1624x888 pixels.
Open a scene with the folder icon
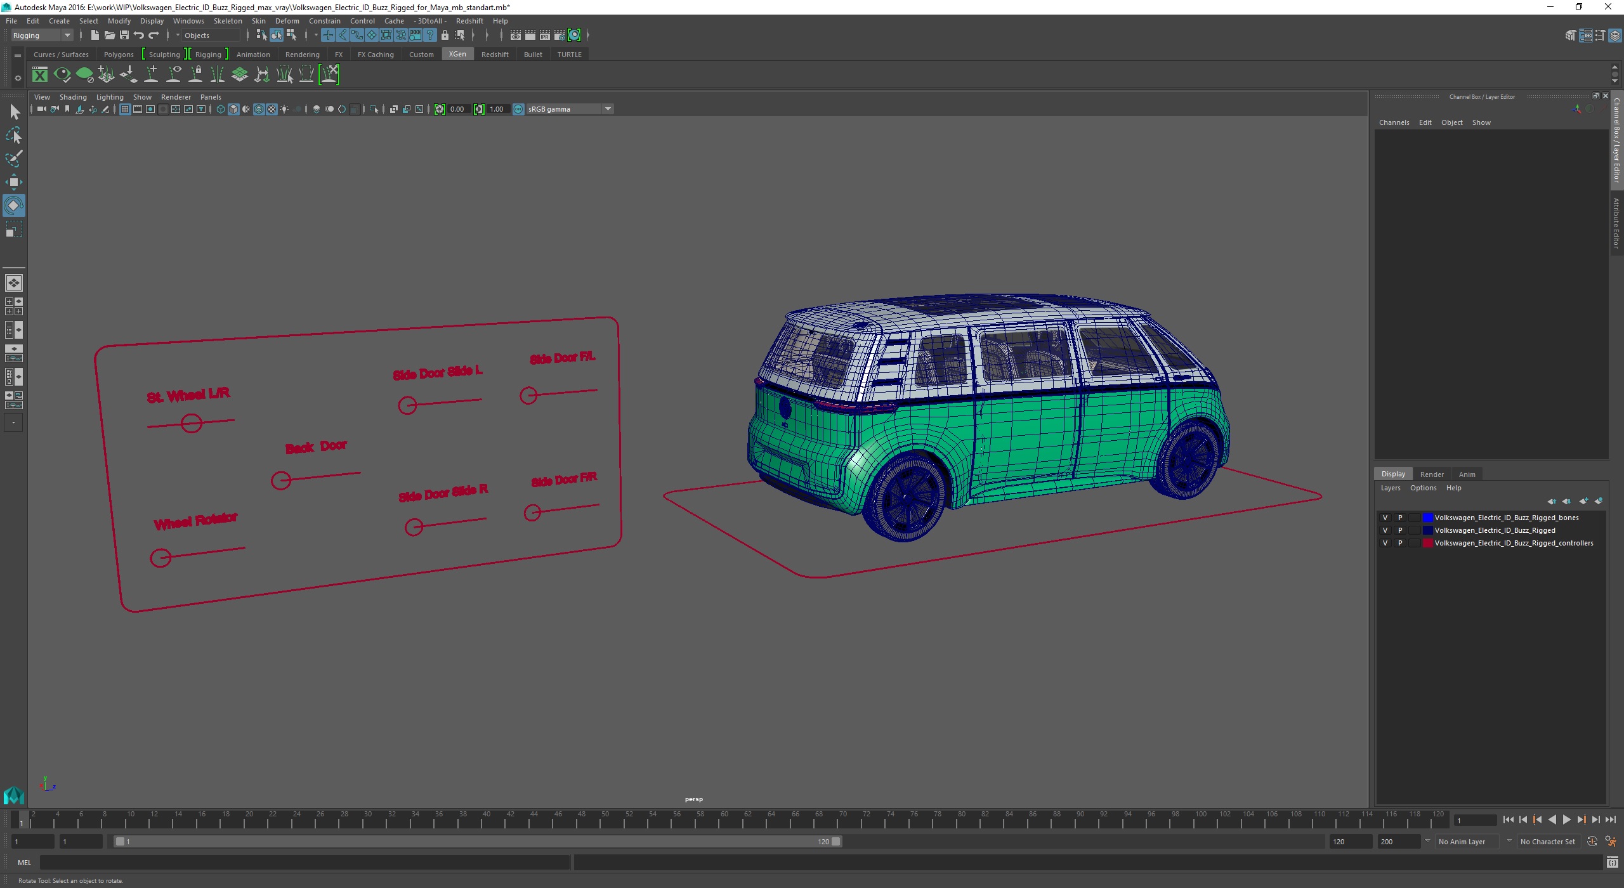(109, 36)
